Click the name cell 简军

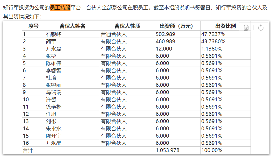click(73, 41)
